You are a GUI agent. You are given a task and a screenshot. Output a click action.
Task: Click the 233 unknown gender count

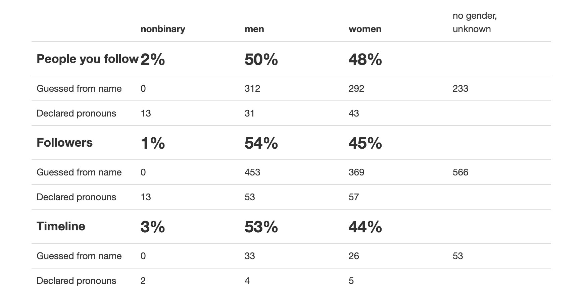[x=460, y=89]
